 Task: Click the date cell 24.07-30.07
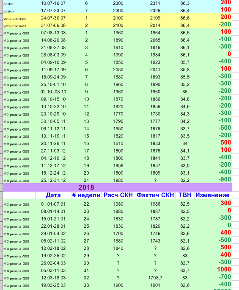click(x=53, y=18)
